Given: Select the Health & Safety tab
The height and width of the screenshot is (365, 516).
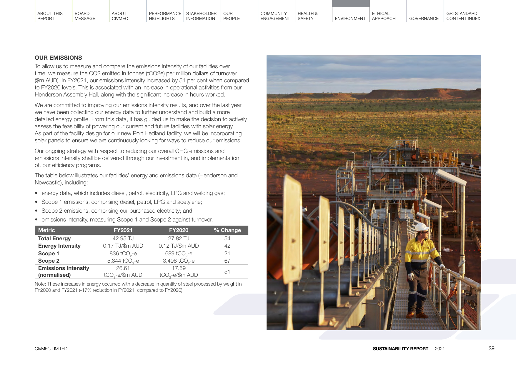Looking at the screenshot, I should click(x=308, y=16).
